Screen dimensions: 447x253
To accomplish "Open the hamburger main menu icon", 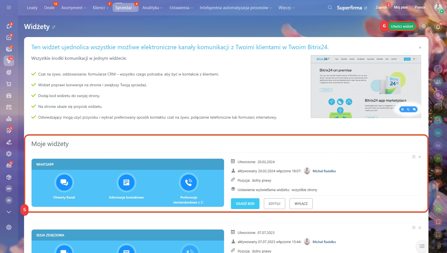I will click(9, 7).
